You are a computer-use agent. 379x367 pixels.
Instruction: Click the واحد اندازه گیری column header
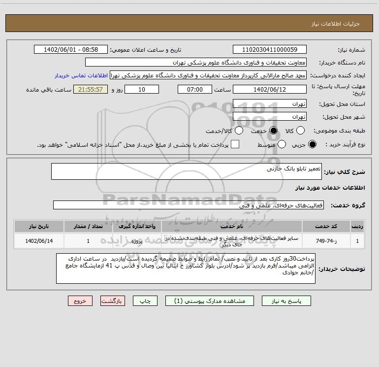(137, 227)
